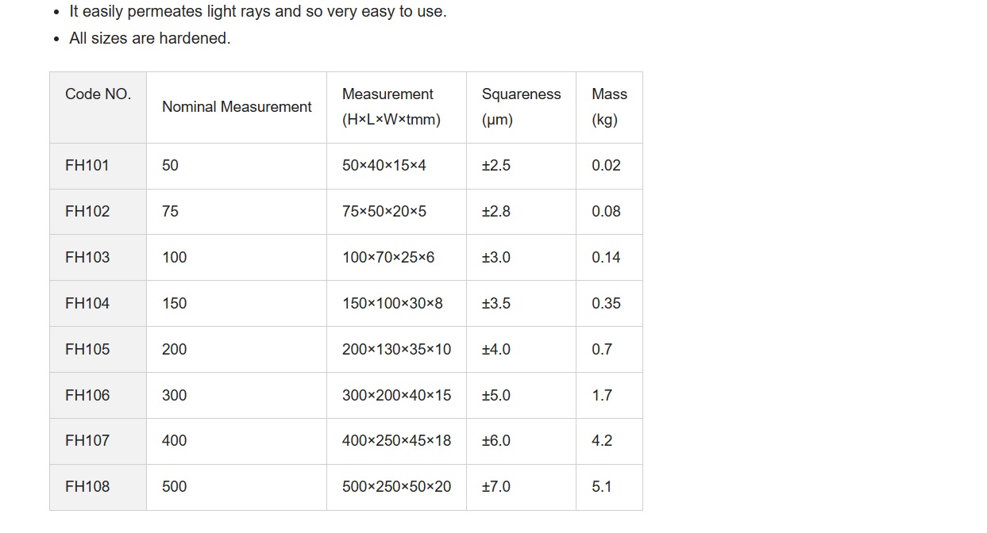The width and height of the screenshot is (987, 533).
Task: Select the 500×250×50×20 measurement cell
Action: coord(396,487)
